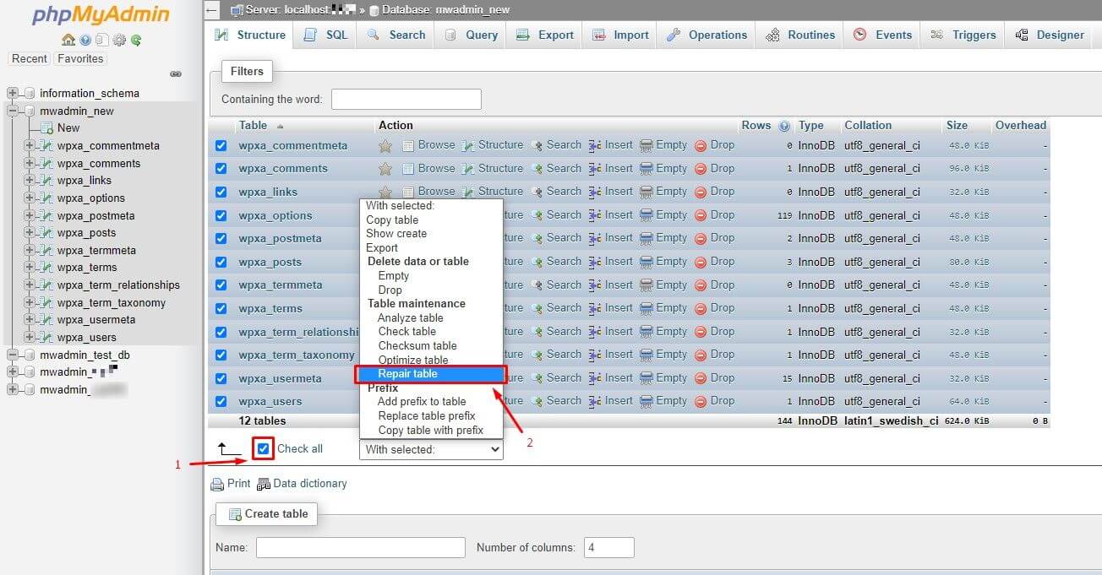Screen dimensions: 1102x575
Task: Click the New table icon in sidebar
Action: tap(46, 128)
